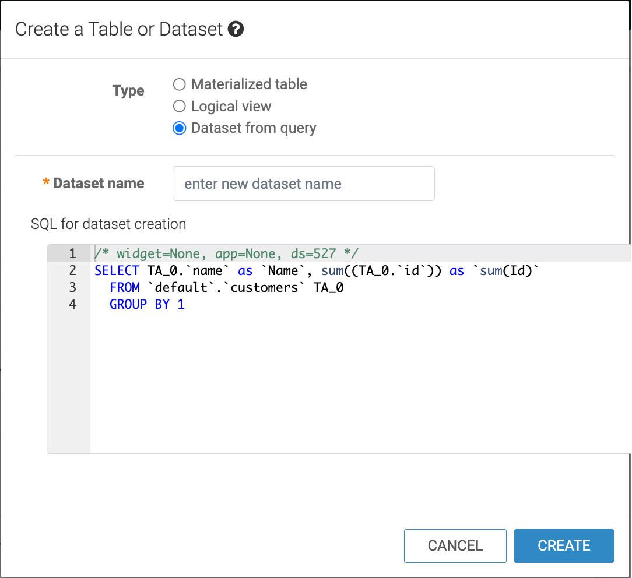The image size is (632, 578).
Task: Click the help question mark icon
Action: (236, 29)
